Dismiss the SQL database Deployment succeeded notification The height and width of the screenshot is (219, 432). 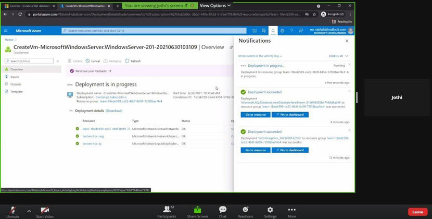click(349, 91)
